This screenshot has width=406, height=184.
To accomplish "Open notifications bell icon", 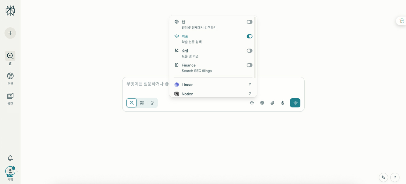I will click(x=10, y=158).
